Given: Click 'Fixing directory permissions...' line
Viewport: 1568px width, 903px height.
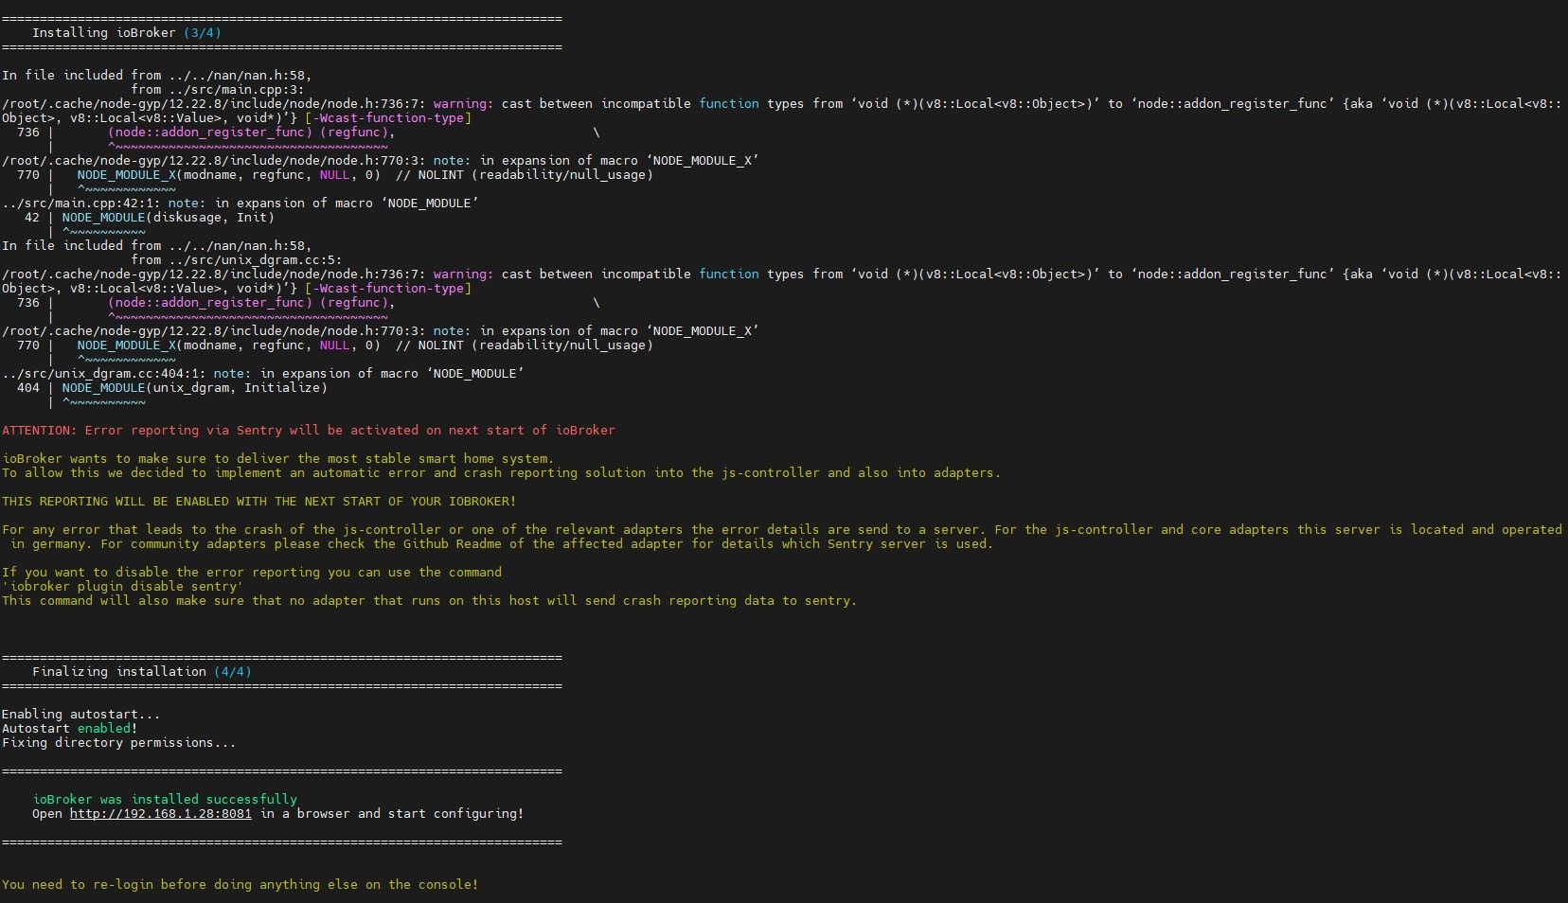Looking at the screenshot, I should point(119,742).
